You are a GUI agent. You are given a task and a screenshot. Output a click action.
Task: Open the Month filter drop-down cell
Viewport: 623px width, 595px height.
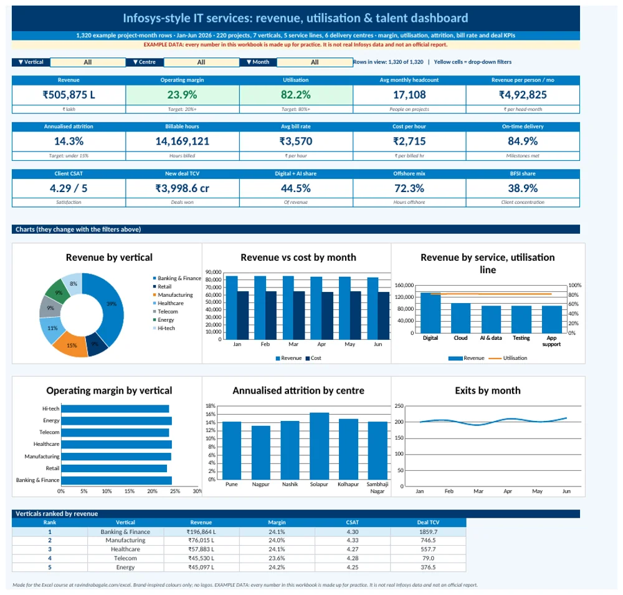315,62
